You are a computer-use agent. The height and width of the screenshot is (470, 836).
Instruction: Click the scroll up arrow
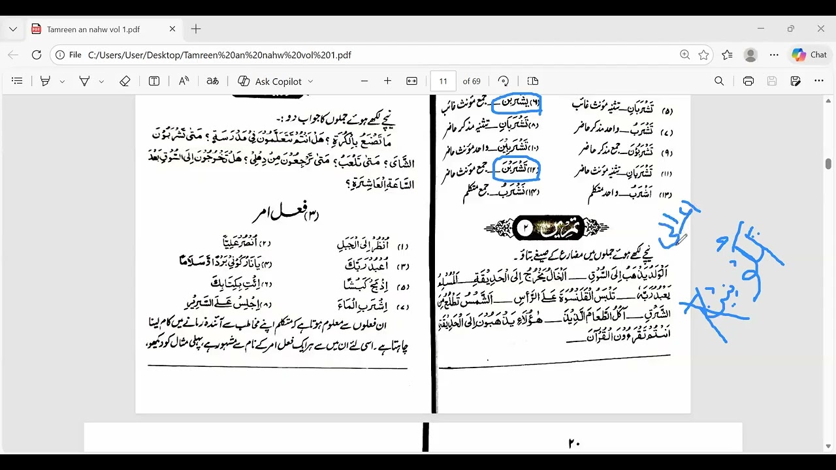829,101
